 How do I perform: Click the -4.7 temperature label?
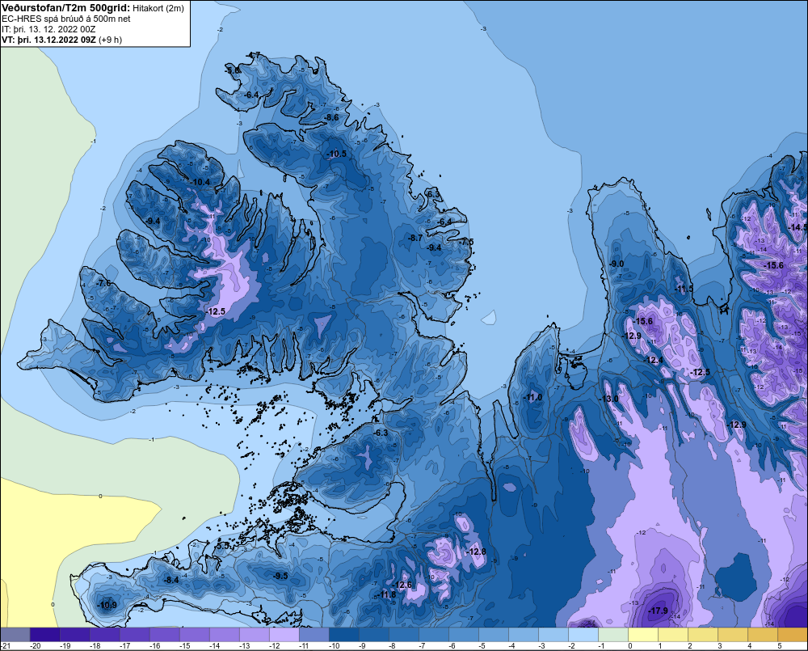[253, 55]
